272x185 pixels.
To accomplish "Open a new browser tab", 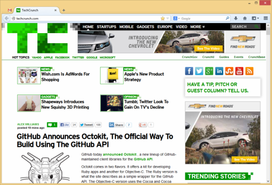I will tap(63, 10).
